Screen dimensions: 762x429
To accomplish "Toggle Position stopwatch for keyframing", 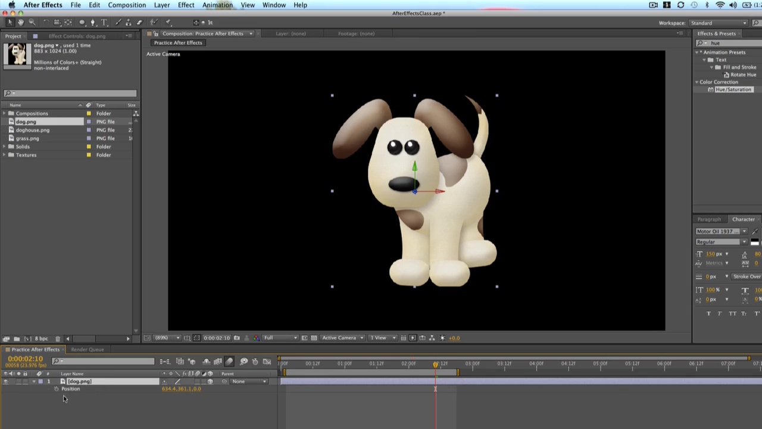I will click(56, 388).
